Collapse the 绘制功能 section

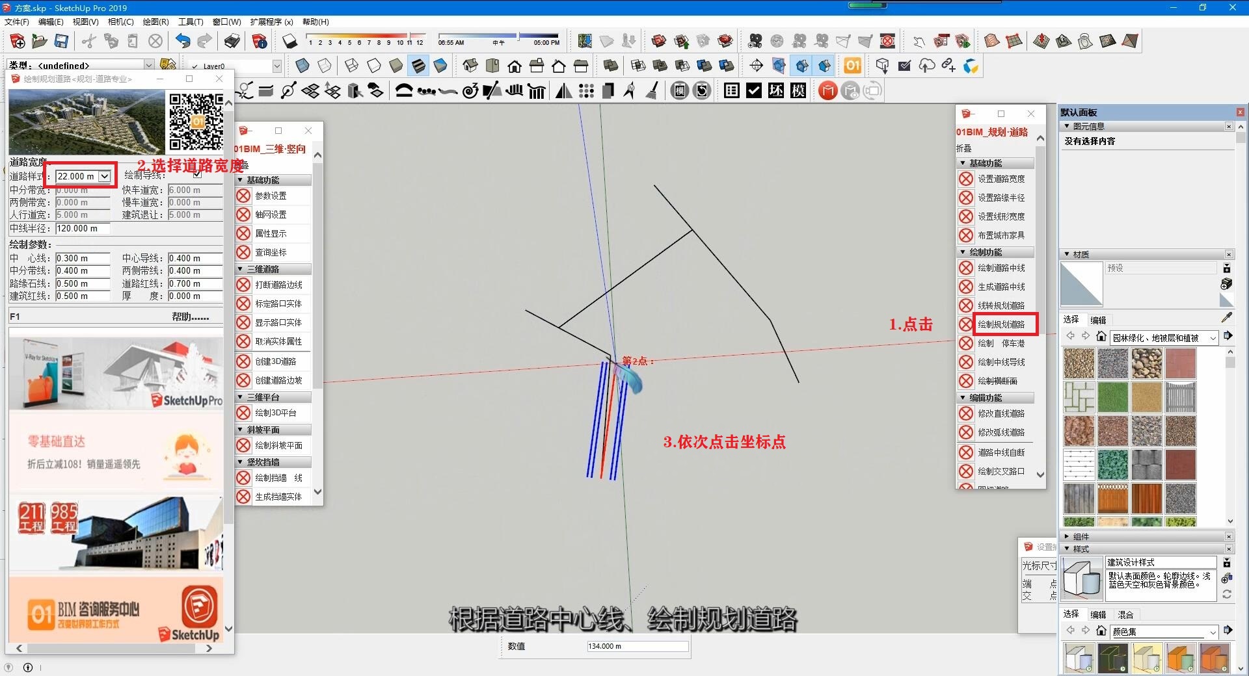(x=963, y=252)
